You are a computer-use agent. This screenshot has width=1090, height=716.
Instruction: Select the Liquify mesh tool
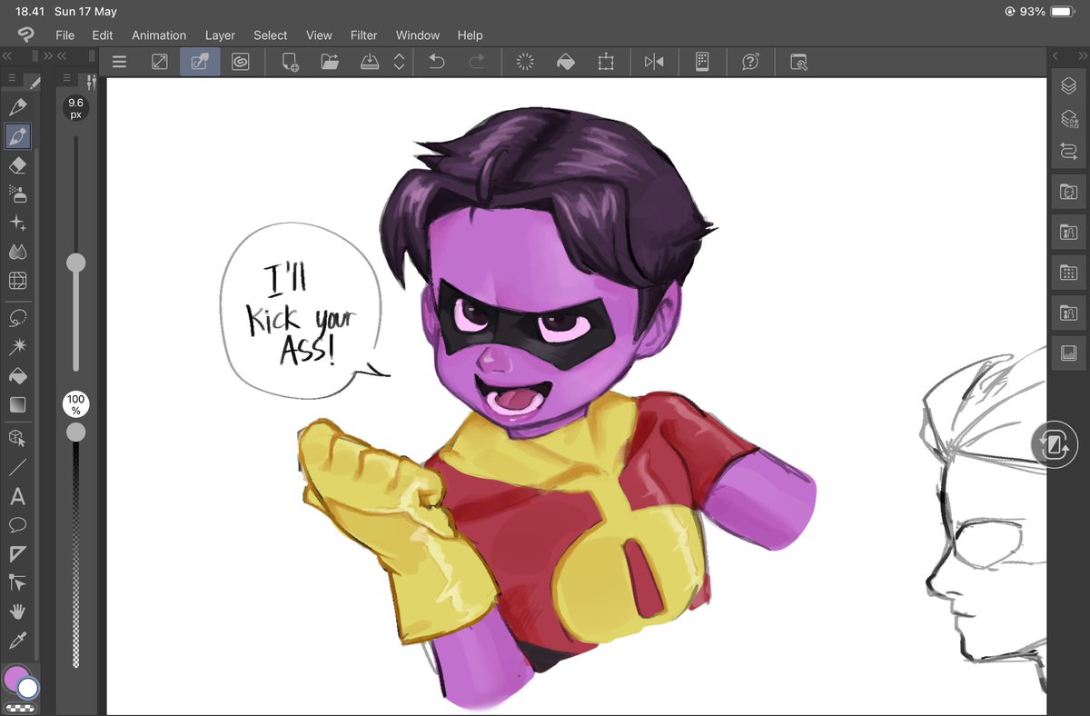(x=17, y=281)
